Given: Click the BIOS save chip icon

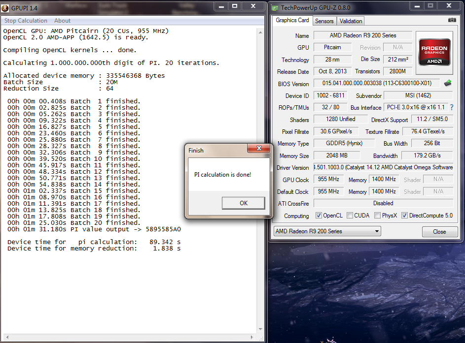Looking at the screenshot, I should pos(448,83).
